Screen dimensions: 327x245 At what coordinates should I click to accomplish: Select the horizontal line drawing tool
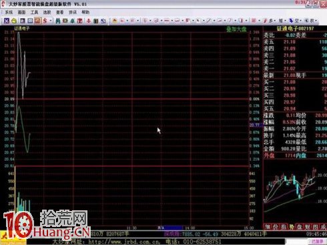pos(167,21)
